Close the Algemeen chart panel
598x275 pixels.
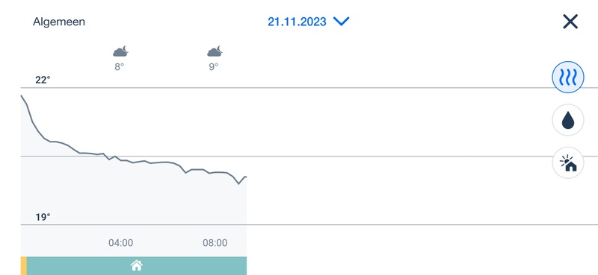pyautogui.click(x=570, y=22)
